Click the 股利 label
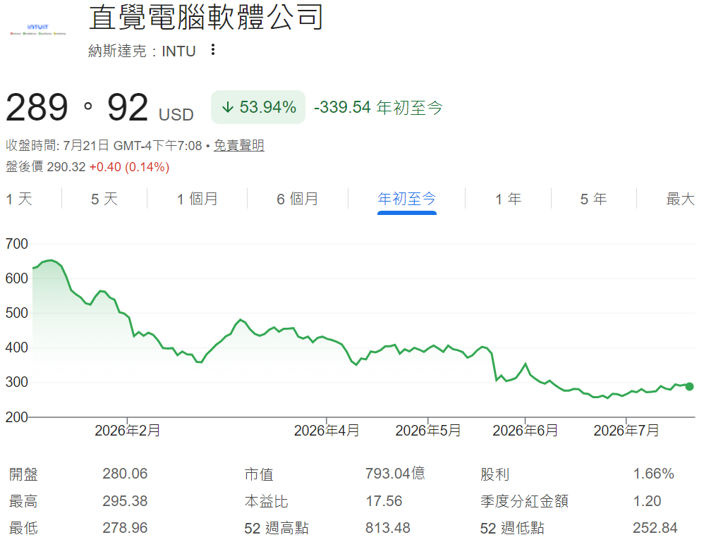This screenshot has width=704, height=542. tap(494, 474)
